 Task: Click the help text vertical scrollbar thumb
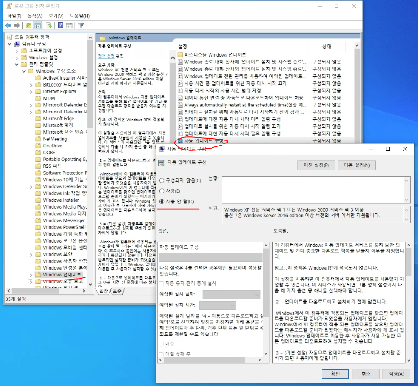coord(409,262)
